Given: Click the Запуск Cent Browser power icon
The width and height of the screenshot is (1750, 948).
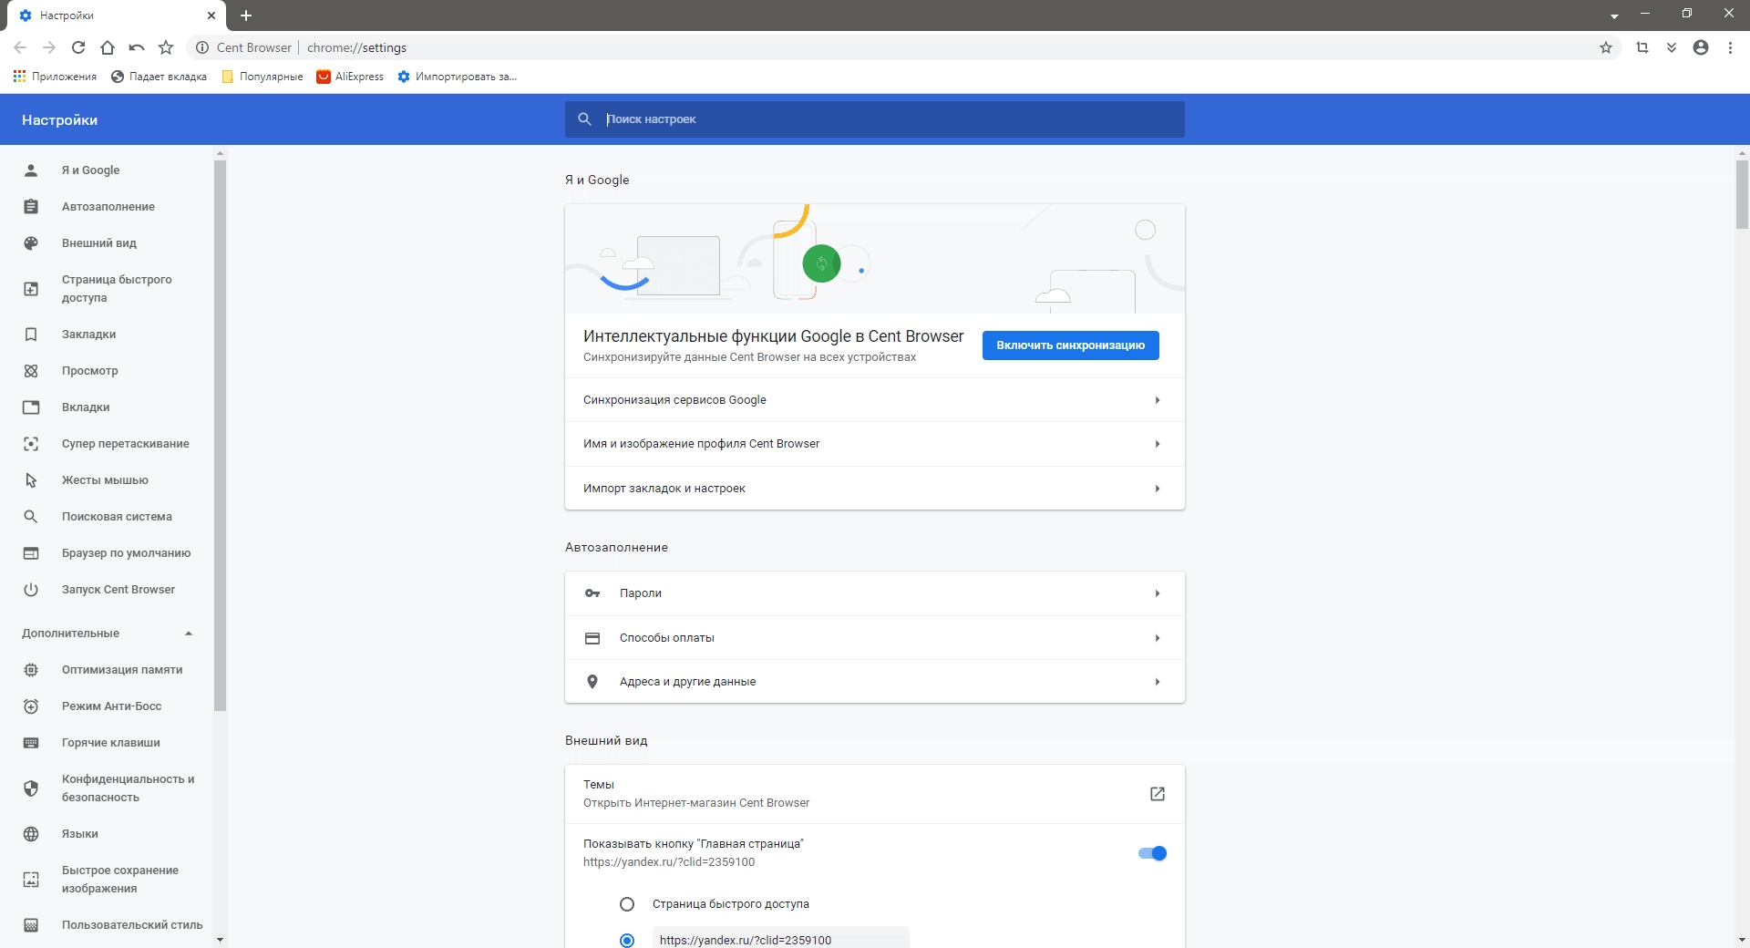Looking at the screenshot, I should pos(31,590).
